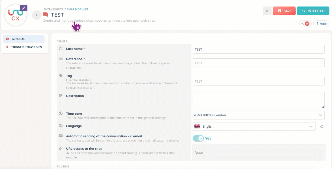
Task: Click the purple pencil edit icon on logo
Action: click(x=24, y=8)
